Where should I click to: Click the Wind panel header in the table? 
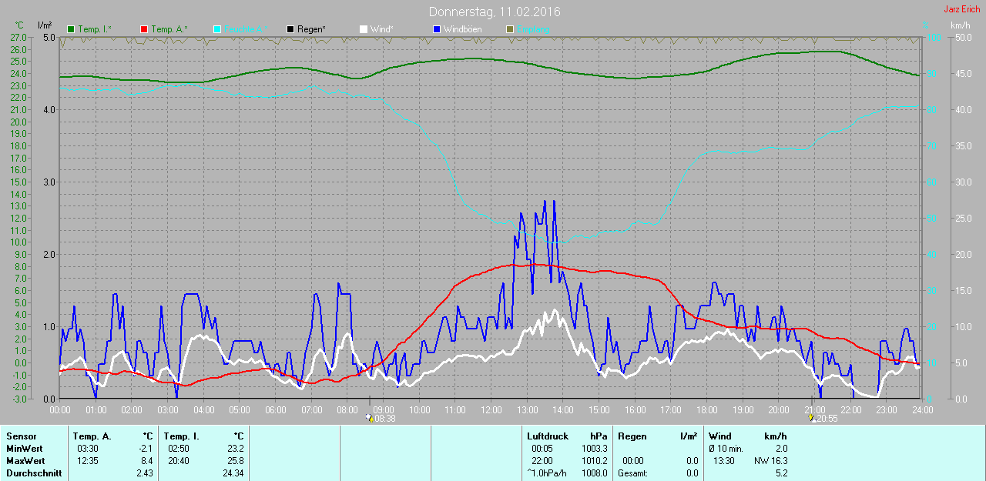pyautogui.click(x=720, y=436)
